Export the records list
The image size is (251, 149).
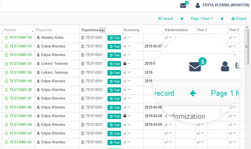click(239, 19)
